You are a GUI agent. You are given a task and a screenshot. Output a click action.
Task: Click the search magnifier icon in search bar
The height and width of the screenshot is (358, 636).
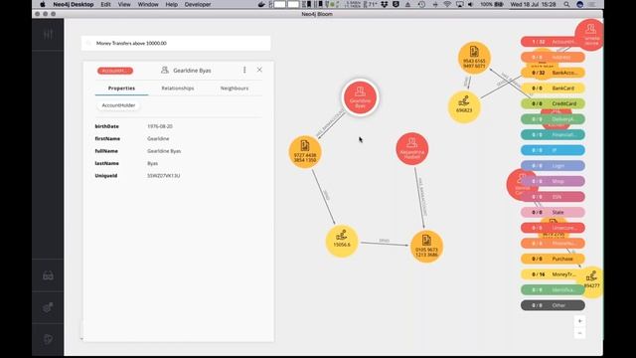(88, 43)
